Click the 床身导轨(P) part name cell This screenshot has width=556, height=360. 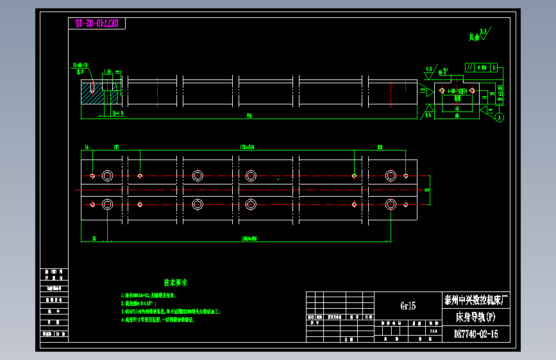click(x=476, y=317)
